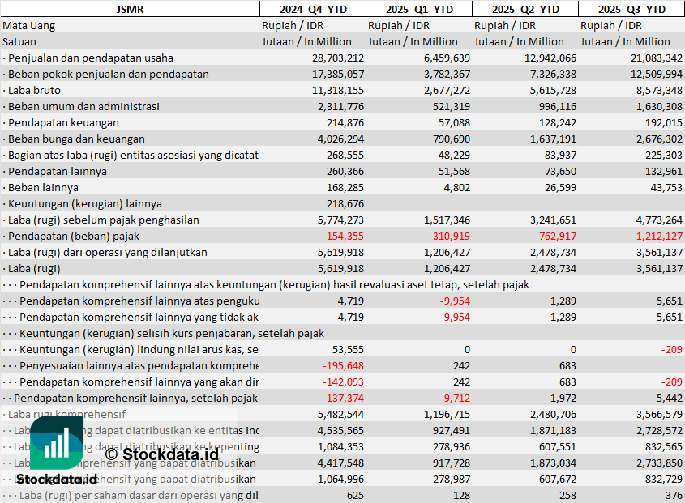
Task: Click the value 17,385,057
Action: pyautogui.click(x=338, y=75)
